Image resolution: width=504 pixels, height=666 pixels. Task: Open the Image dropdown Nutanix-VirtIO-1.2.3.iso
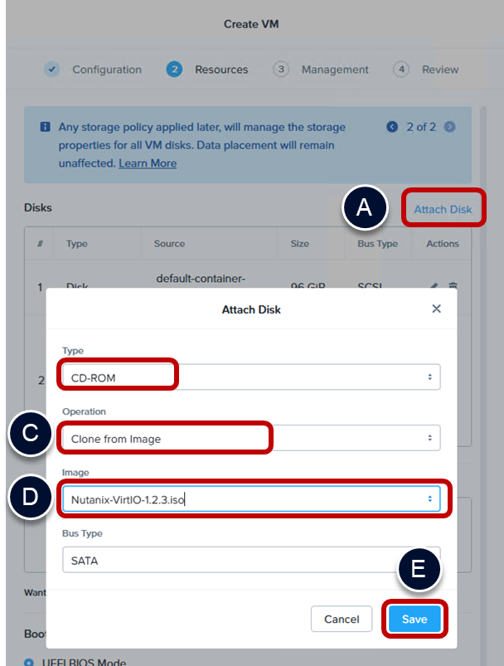(x=251, y=498)
